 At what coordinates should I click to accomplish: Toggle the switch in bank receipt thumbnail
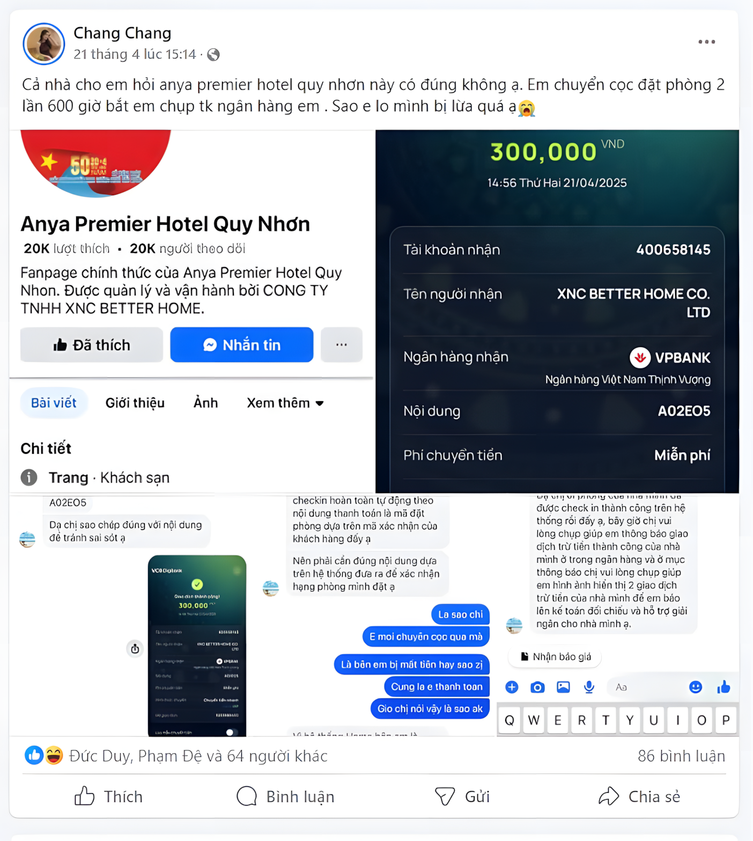coord(230,732)
